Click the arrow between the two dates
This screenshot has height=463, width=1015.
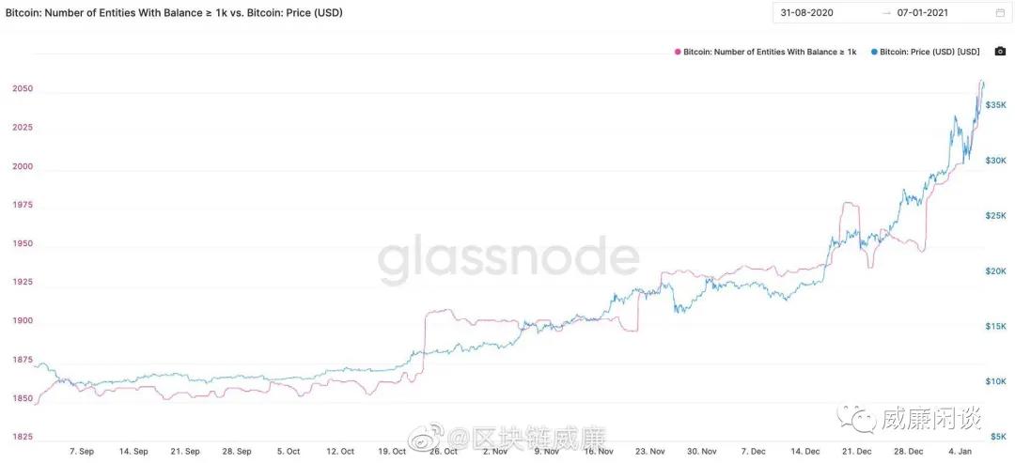click(886, 13)
